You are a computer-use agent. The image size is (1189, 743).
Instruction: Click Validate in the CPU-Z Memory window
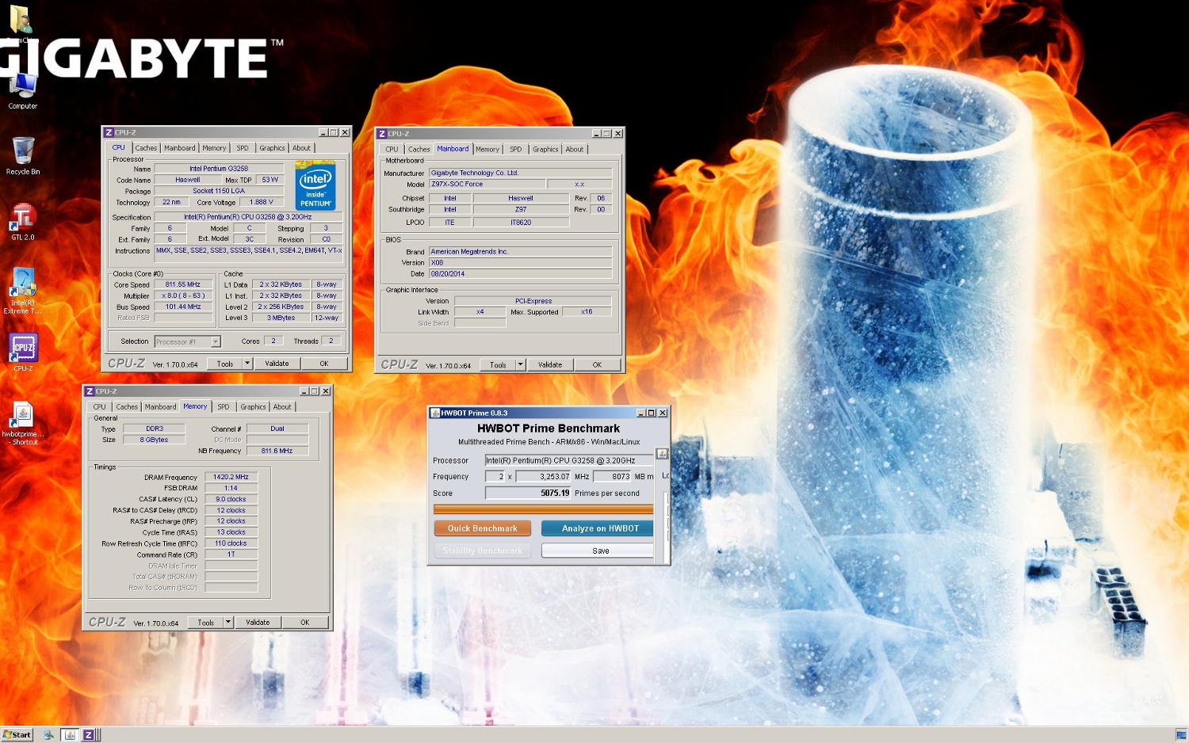click(x=258, y=623)
